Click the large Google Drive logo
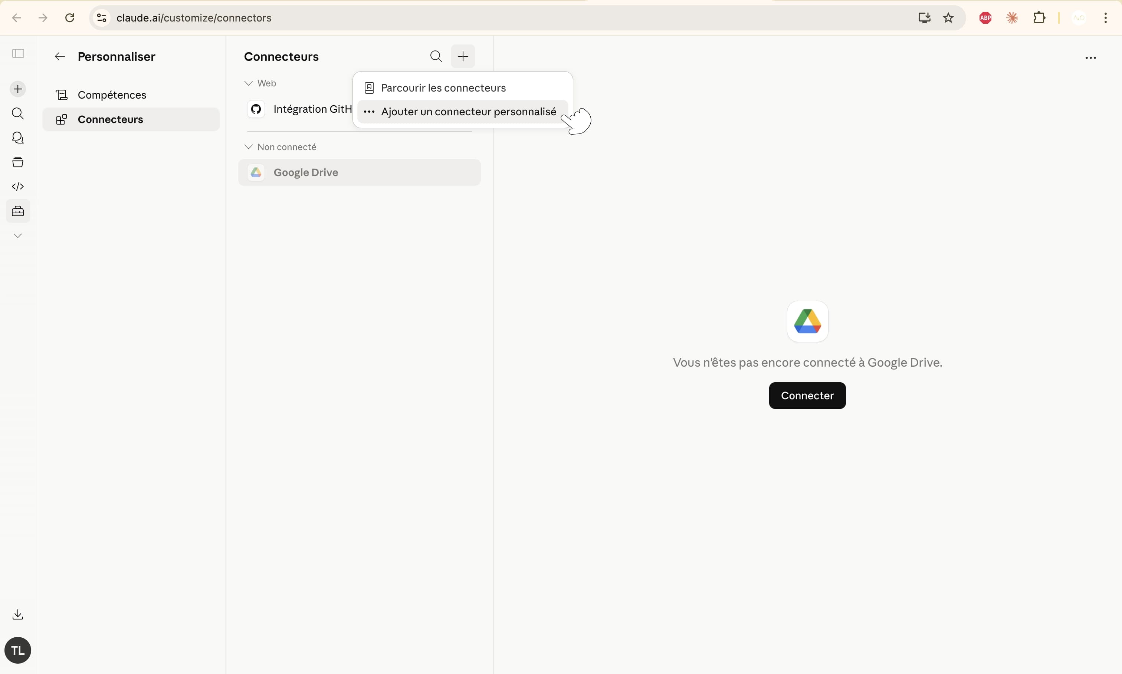The height and width of the screenshot is (674, 1122). [x=807, y=321]
